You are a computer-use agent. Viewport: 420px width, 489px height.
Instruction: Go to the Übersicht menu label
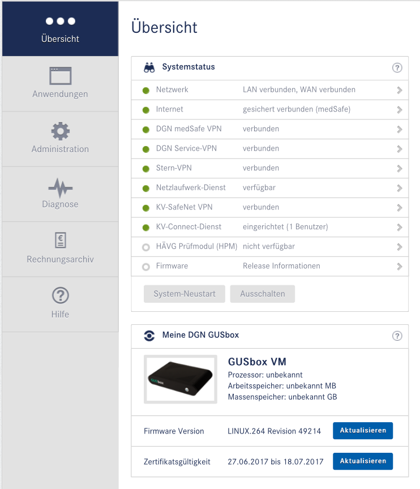(x=60, y=38)
